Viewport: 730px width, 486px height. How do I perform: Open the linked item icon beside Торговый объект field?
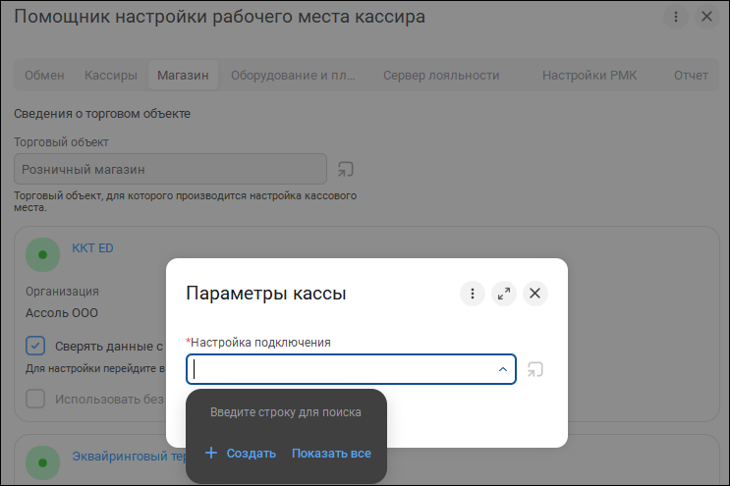346,169
